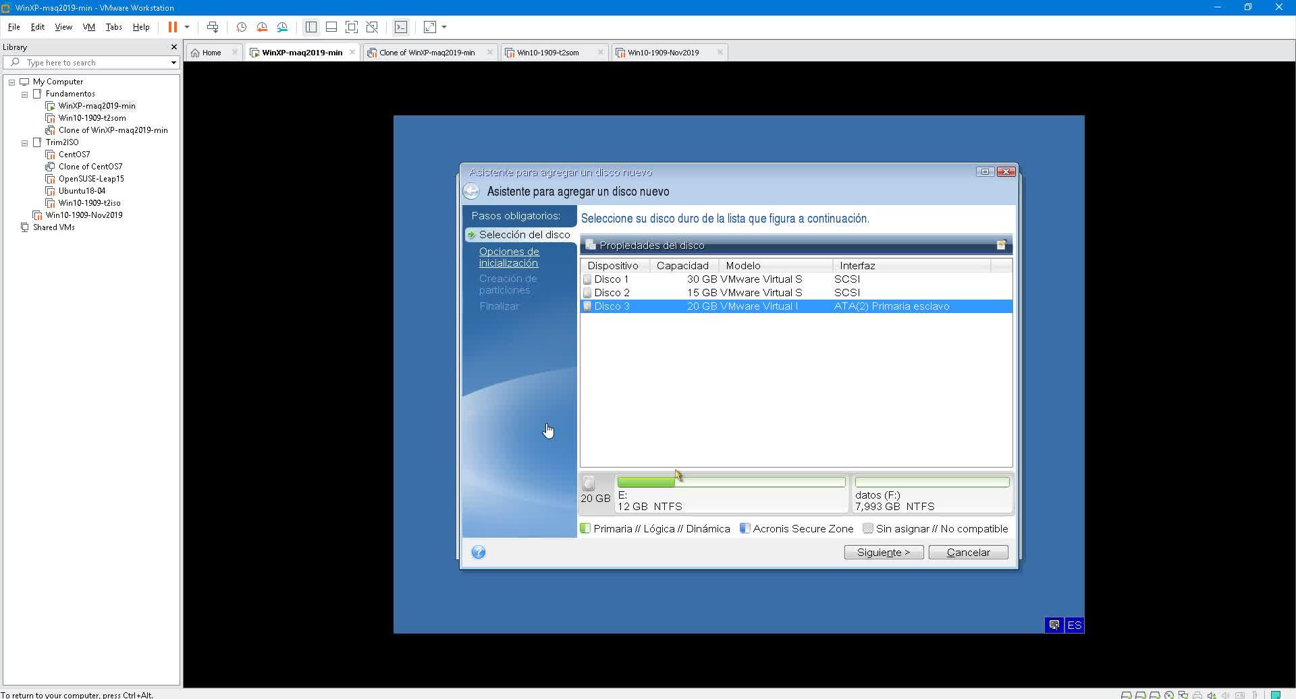1296x699 pixels.
Task: Click the ES keyboard language indicator
Action: pyautogui.click(x=1074, y=625)
